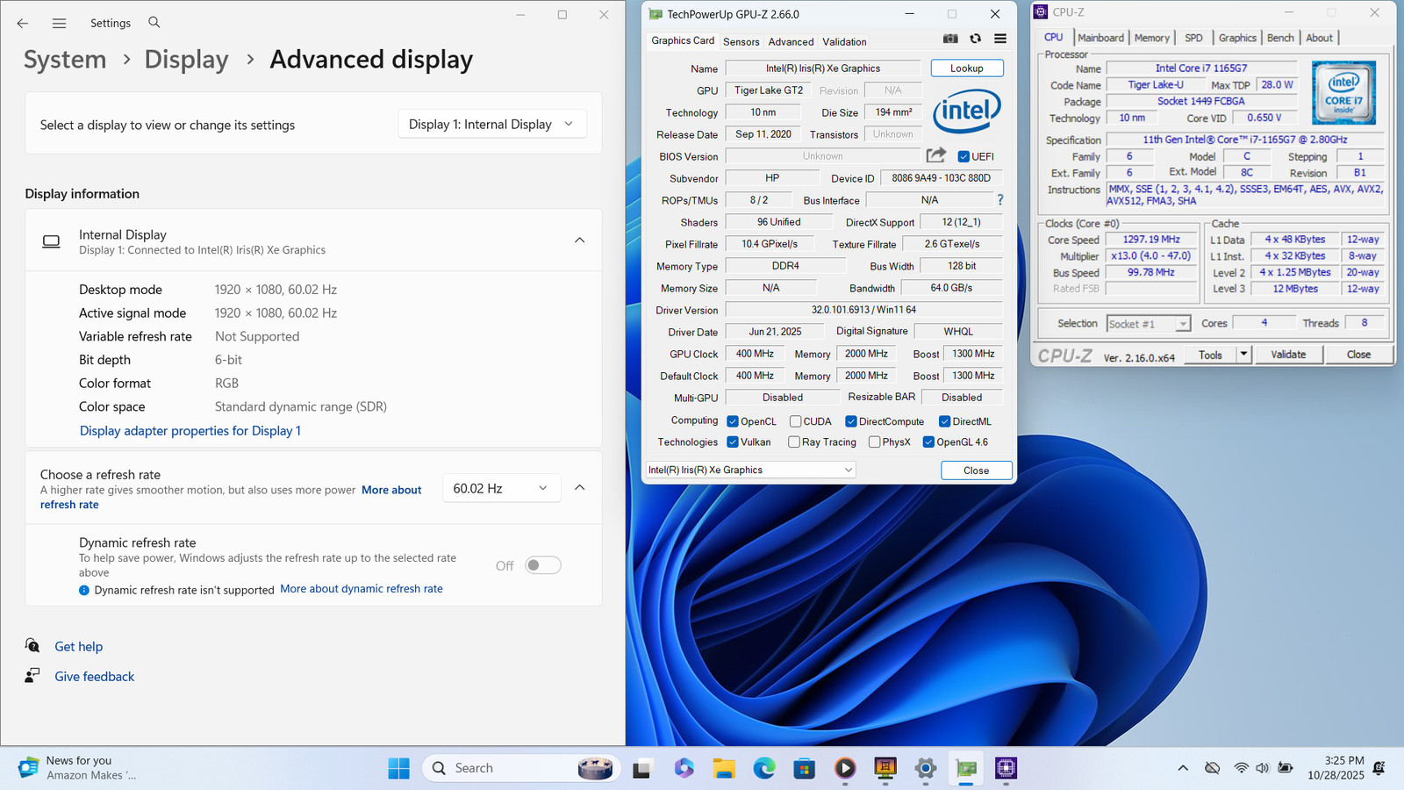Viewport: 1404px width, 790px height.
Task: Open the CPU-Z Tools dropdown arrow
Action: pos(1243,355)
